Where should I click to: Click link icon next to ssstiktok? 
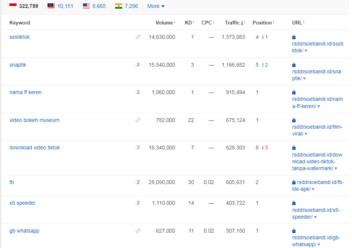click(138, 37)
